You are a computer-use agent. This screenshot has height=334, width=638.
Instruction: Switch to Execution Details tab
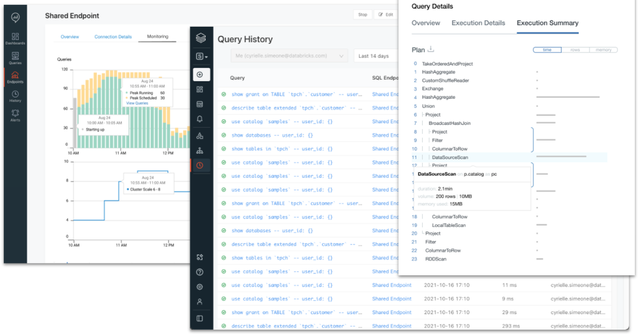point(478,23)
